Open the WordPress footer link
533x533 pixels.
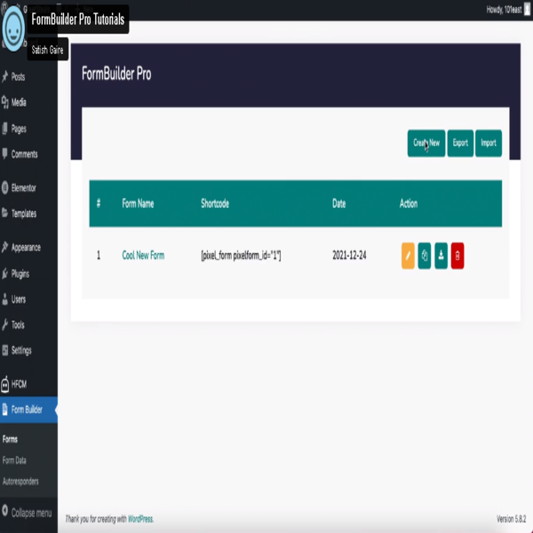(140, 519)
